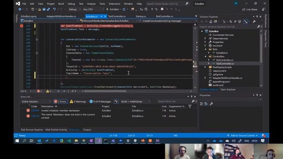This screenshot has width=283, height=159.
Task: Click the editor horizontal scrollbar thumb
Action: [x=105, y=91]
